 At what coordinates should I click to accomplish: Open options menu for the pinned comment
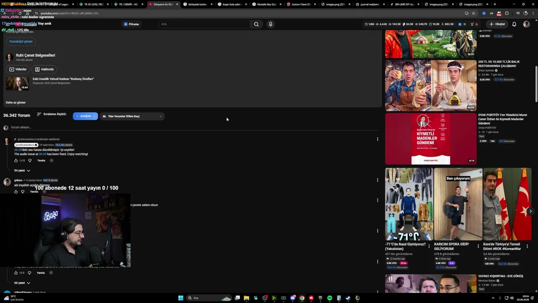click(x=377, y=139)
